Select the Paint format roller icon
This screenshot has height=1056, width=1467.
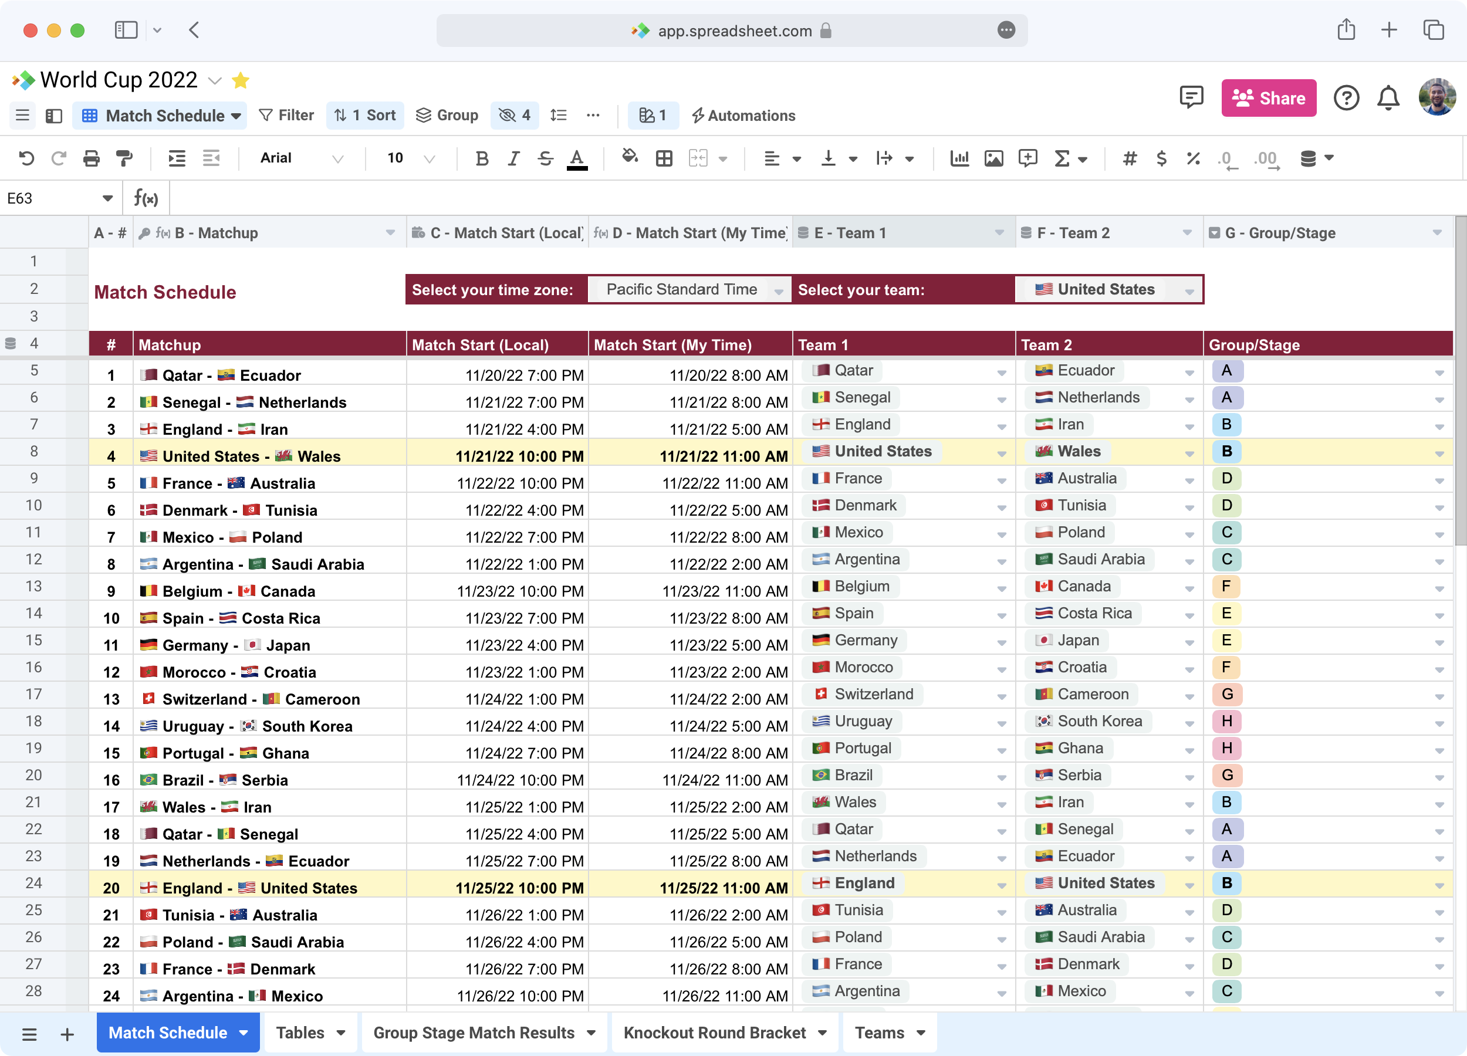(124, 158)
